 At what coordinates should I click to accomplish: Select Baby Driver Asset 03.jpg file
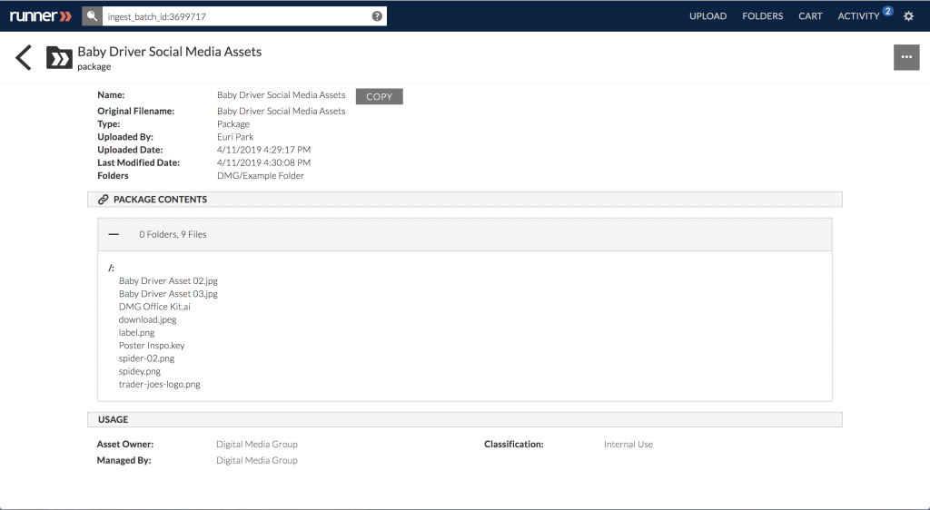[168, 294]
